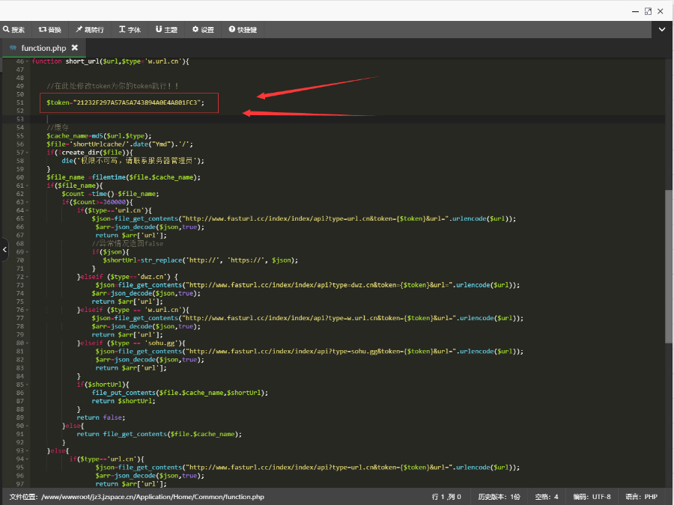Close the function.php tab
This screenshot has width=674, height=505.
pos(74,48)
